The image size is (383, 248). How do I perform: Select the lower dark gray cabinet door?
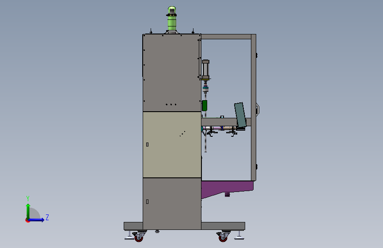[x=172, y=203]
